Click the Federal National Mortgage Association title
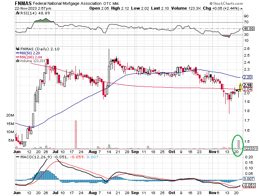The width and height of the screenshot is (259, 196). click(x=67, y=3)
